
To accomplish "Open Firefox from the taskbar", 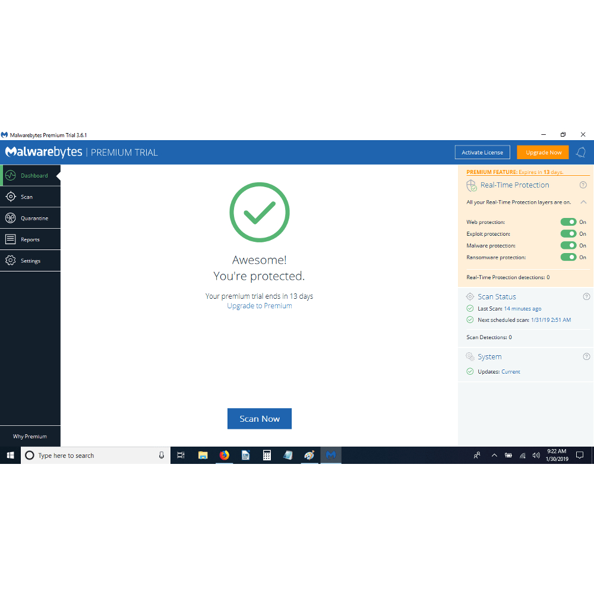I will point(224,456).
